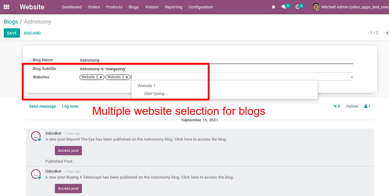The width and height of the screenshot is (389, 196).
Task: Toggle Follow on this blog
Action: pos(352,106)
